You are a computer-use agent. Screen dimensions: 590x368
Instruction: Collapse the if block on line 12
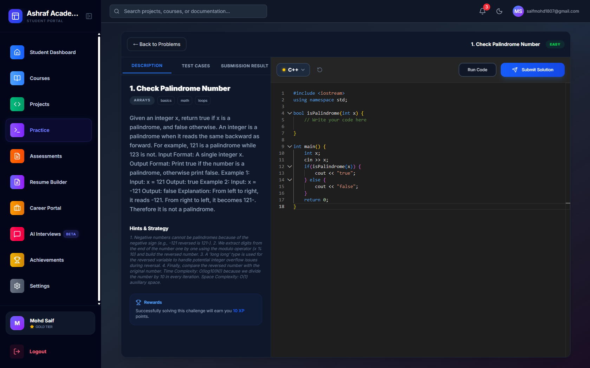click(290, 166)
